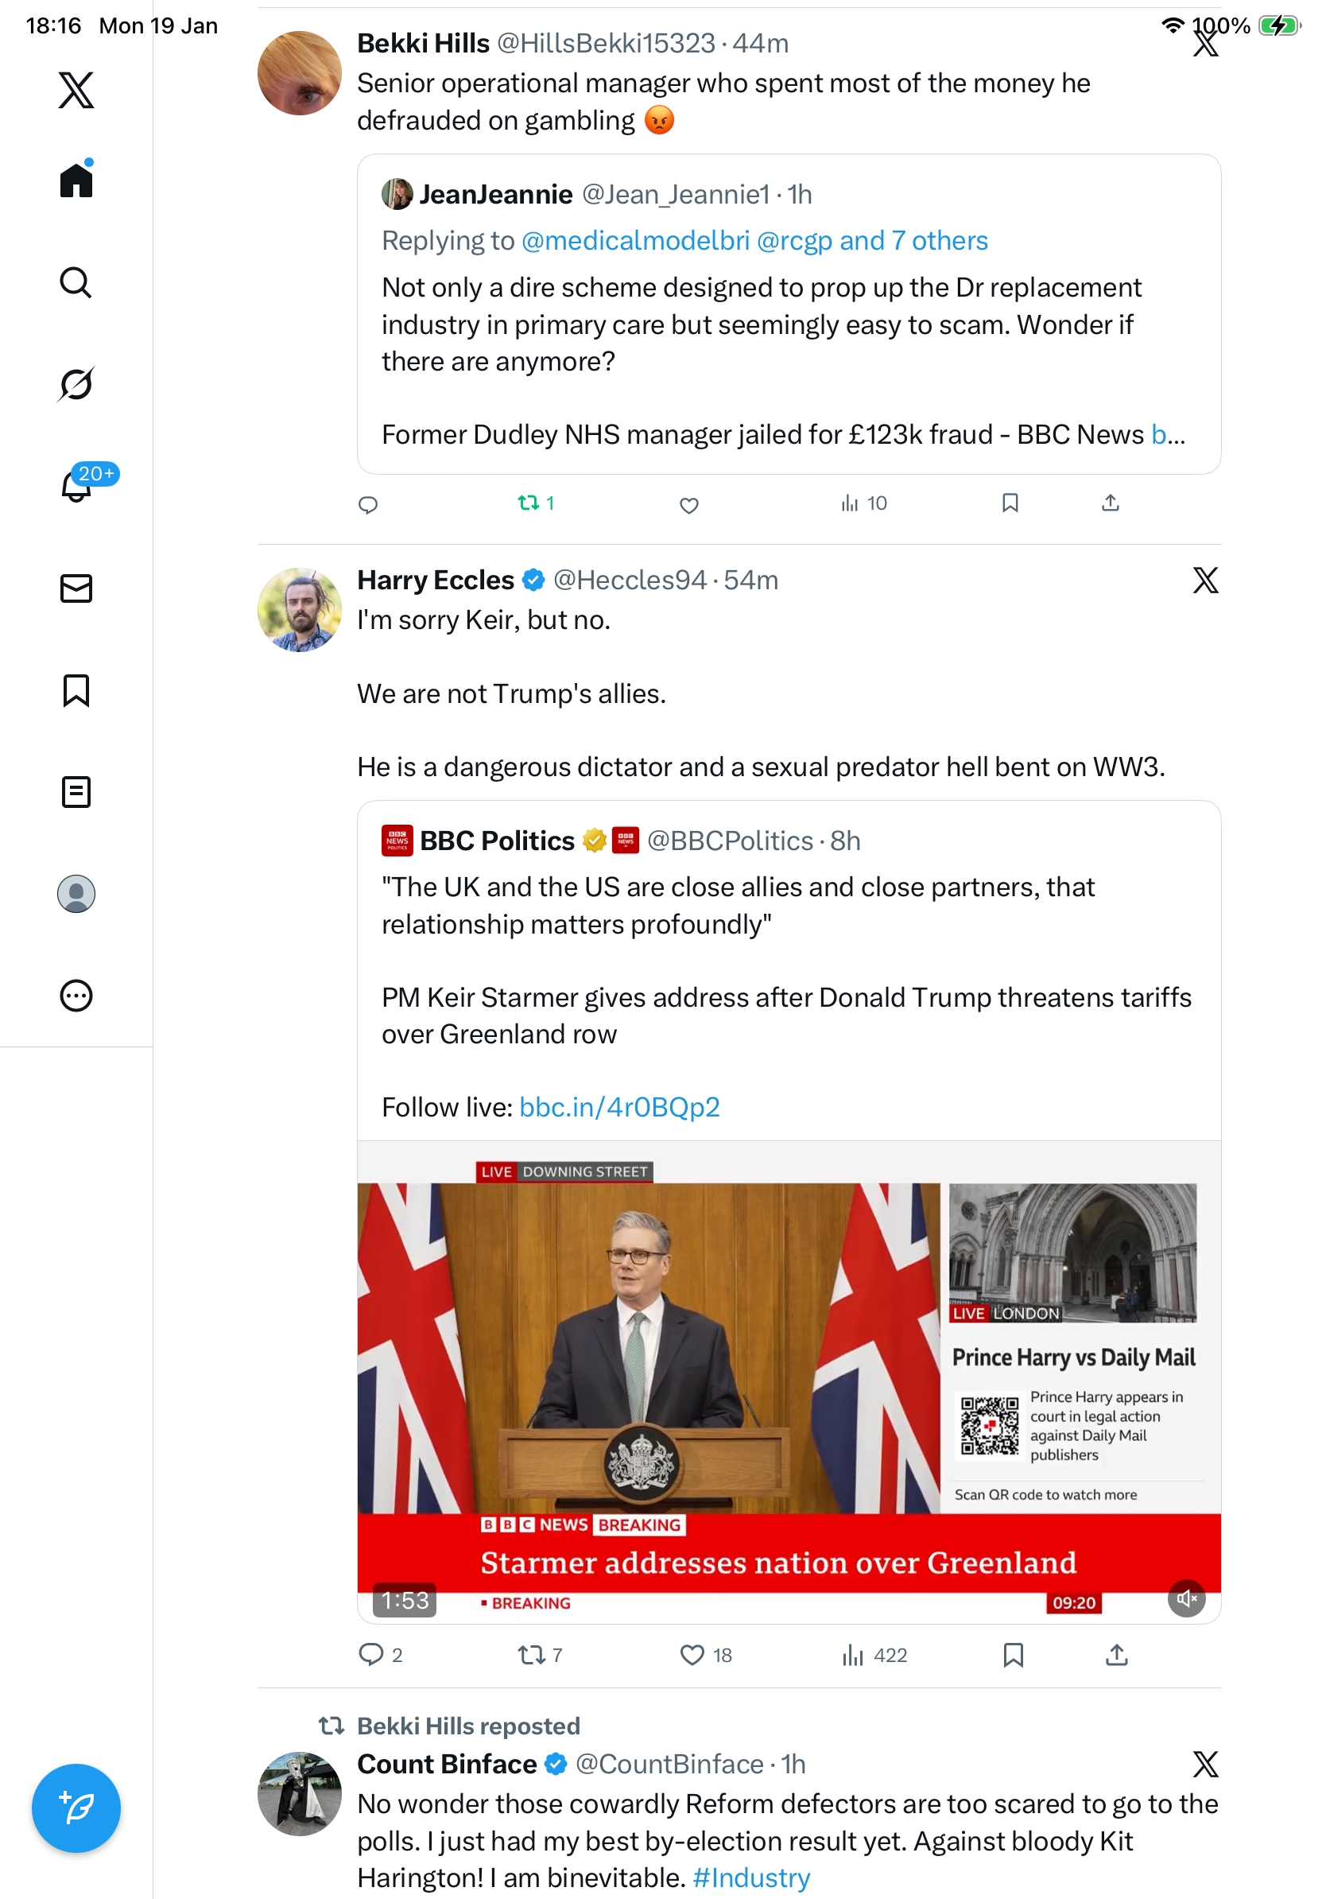The image size is (1326, 1899).
Task: Open the #Industry hashtag link
Action: click(x=750, y=1878)
